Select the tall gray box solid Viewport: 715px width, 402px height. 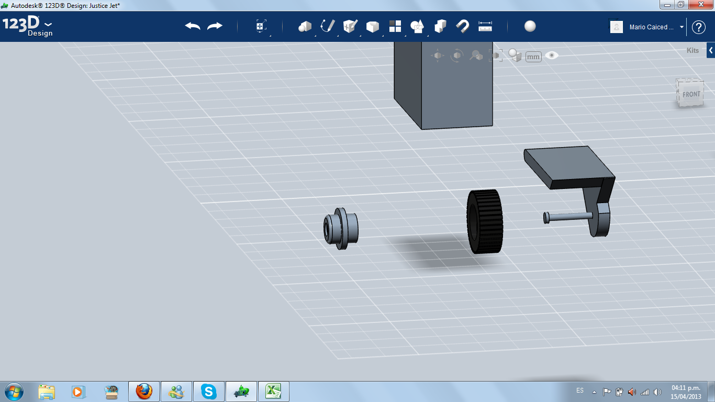[x=443, y=84]
